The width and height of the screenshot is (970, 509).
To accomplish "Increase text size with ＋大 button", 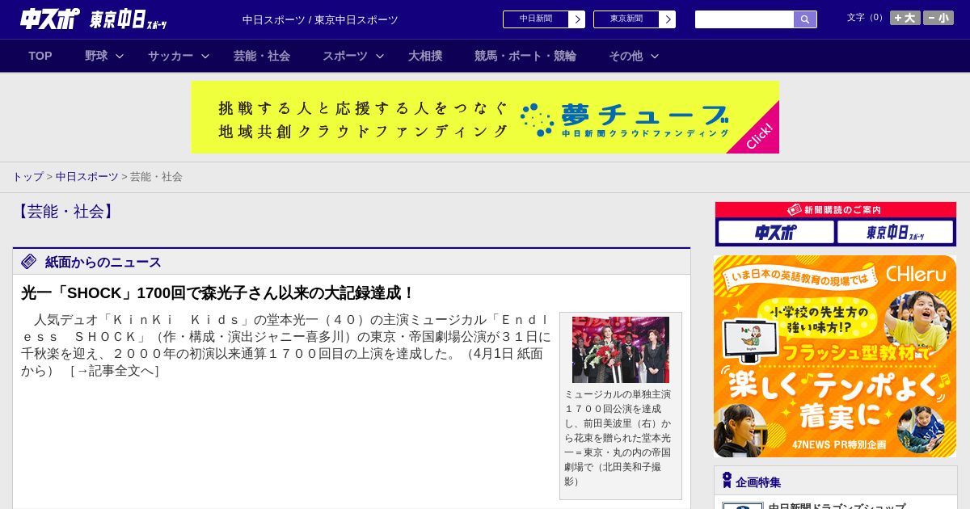I will pos(905,18).
